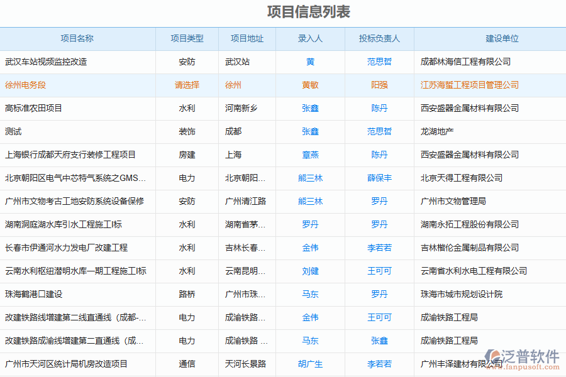Screen dimensions: 566x377
Task: Click 熊三林 link for the GMS project
Action: click(x=309, y=178)
